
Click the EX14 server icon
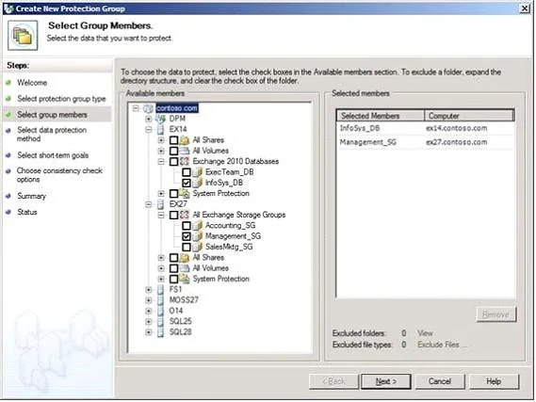[x=160, y=129]
